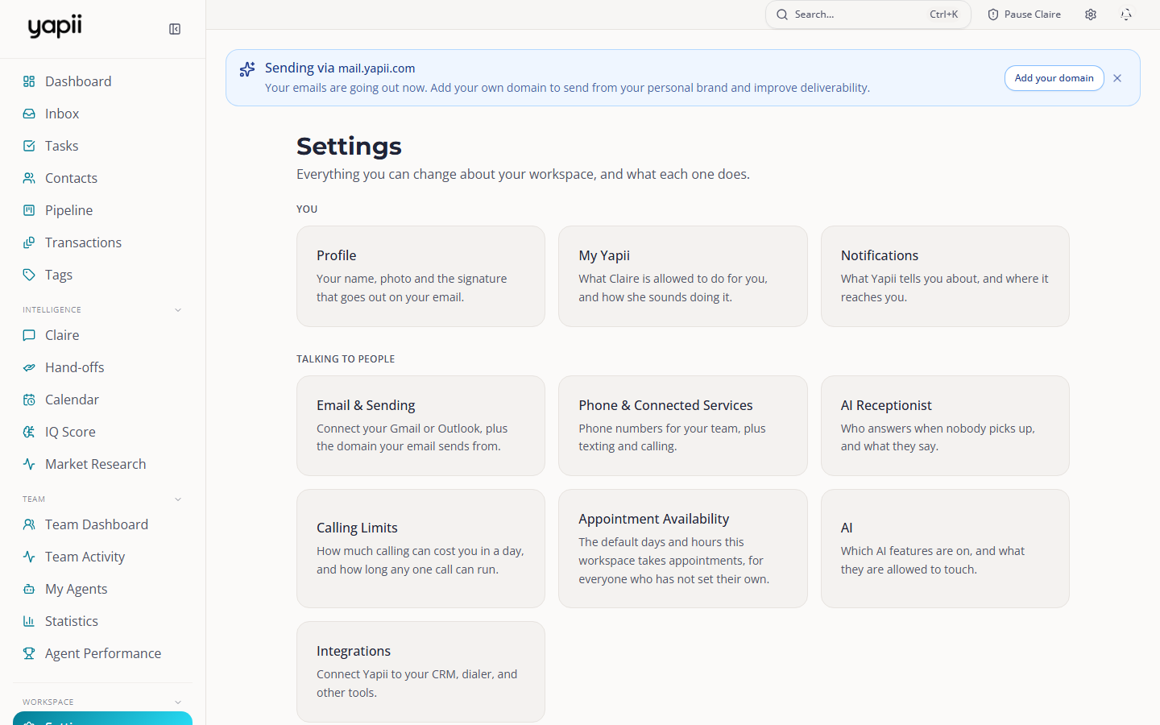
Task: Open the Calling Limits card
Action: coord(420,549)
